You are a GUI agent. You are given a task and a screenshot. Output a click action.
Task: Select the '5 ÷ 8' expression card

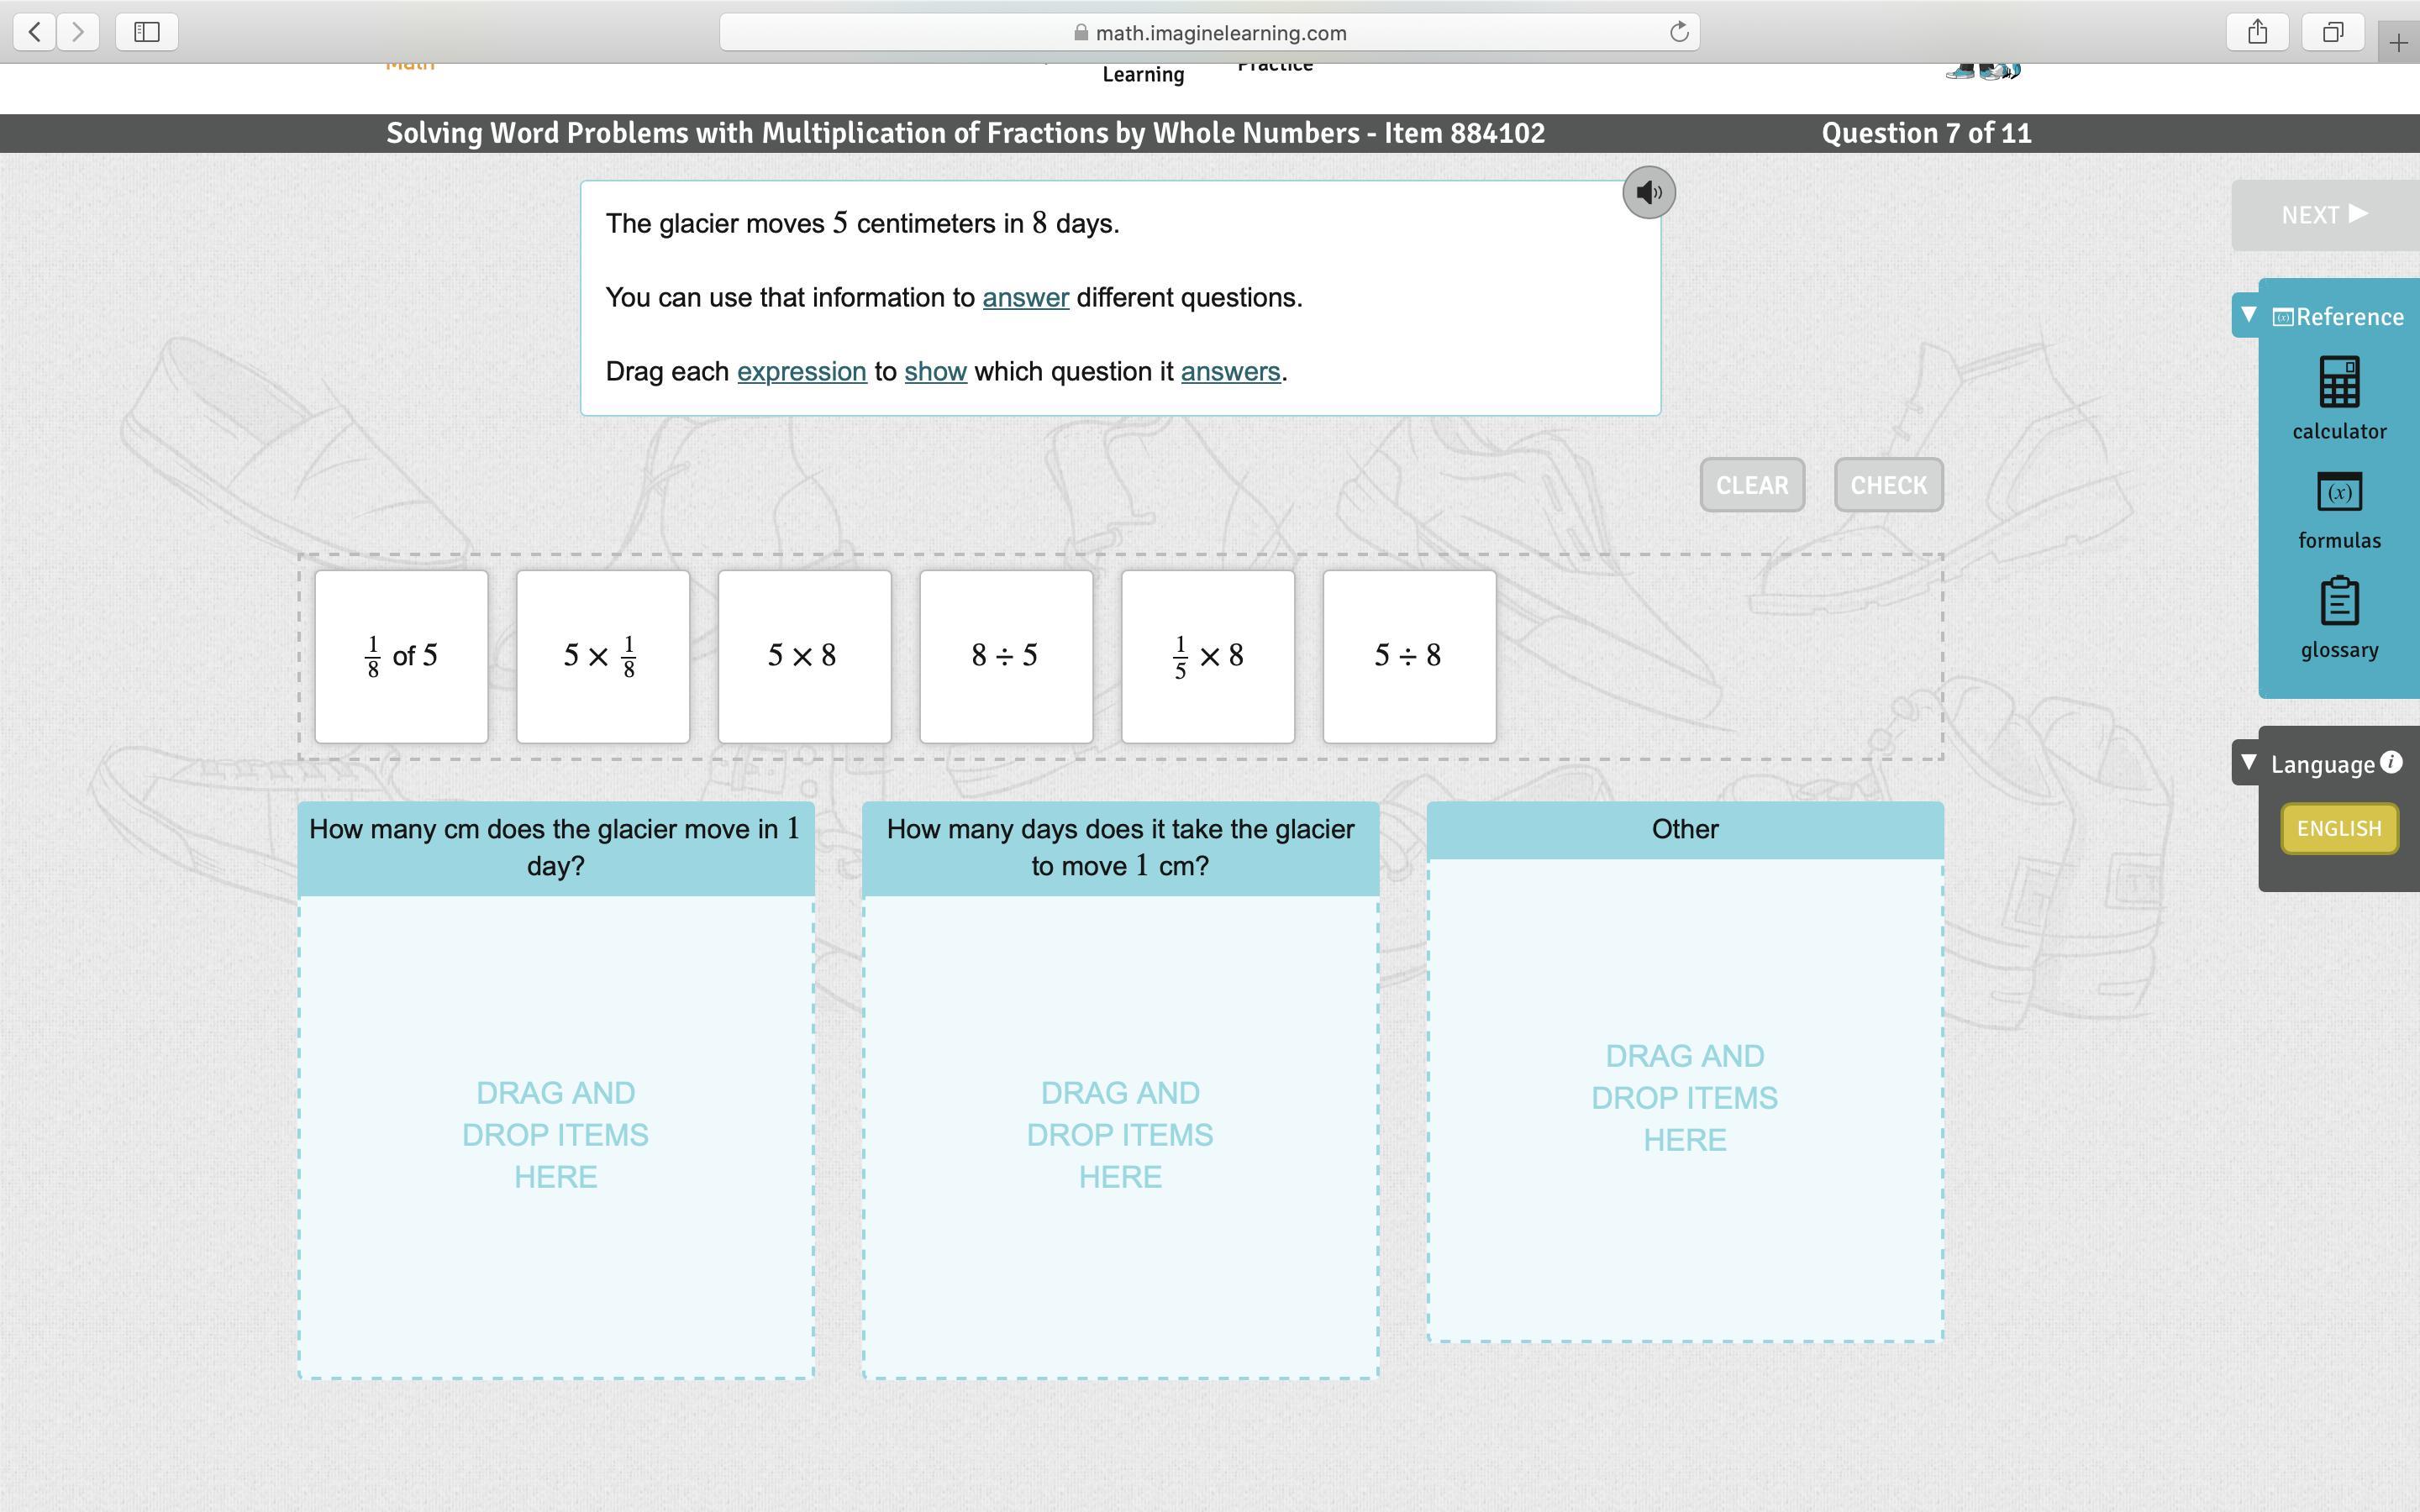[1408, 657]
